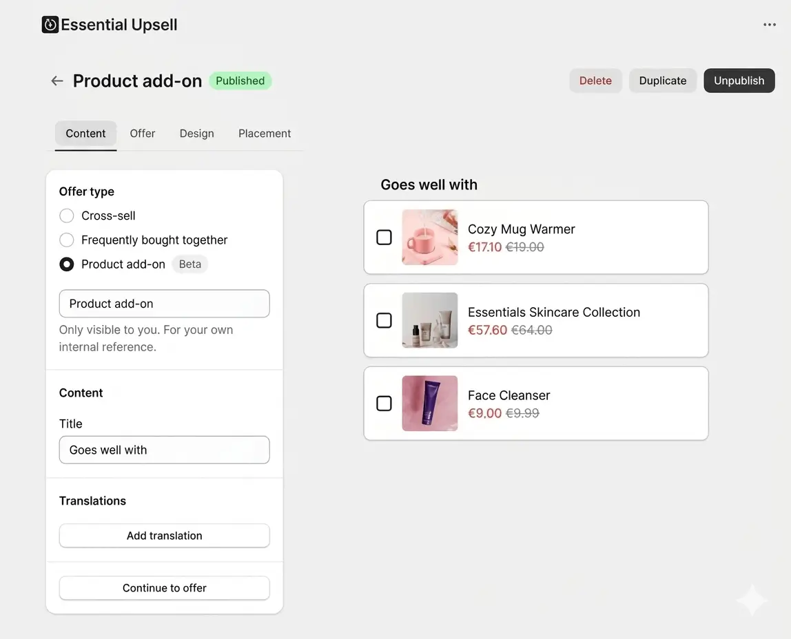
Task: Click the Cozy Mug Warmer thumbnail
Action: click(430, 238)
